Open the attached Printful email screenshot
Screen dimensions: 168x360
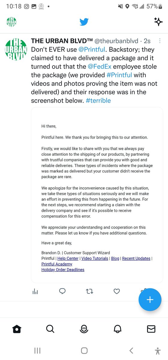tap(97, 195)
